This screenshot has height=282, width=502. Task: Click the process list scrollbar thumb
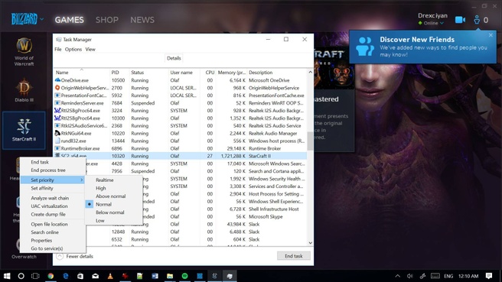coord(310,141)
